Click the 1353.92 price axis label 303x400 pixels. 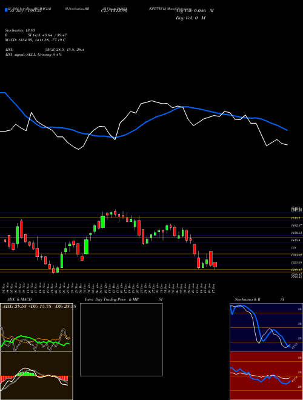click(x=296, y=255)
